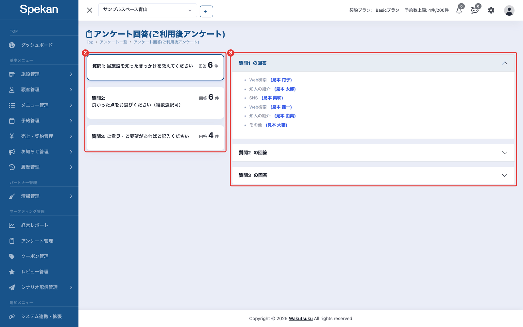Close the sidebar with the X icon

(90, 10)
